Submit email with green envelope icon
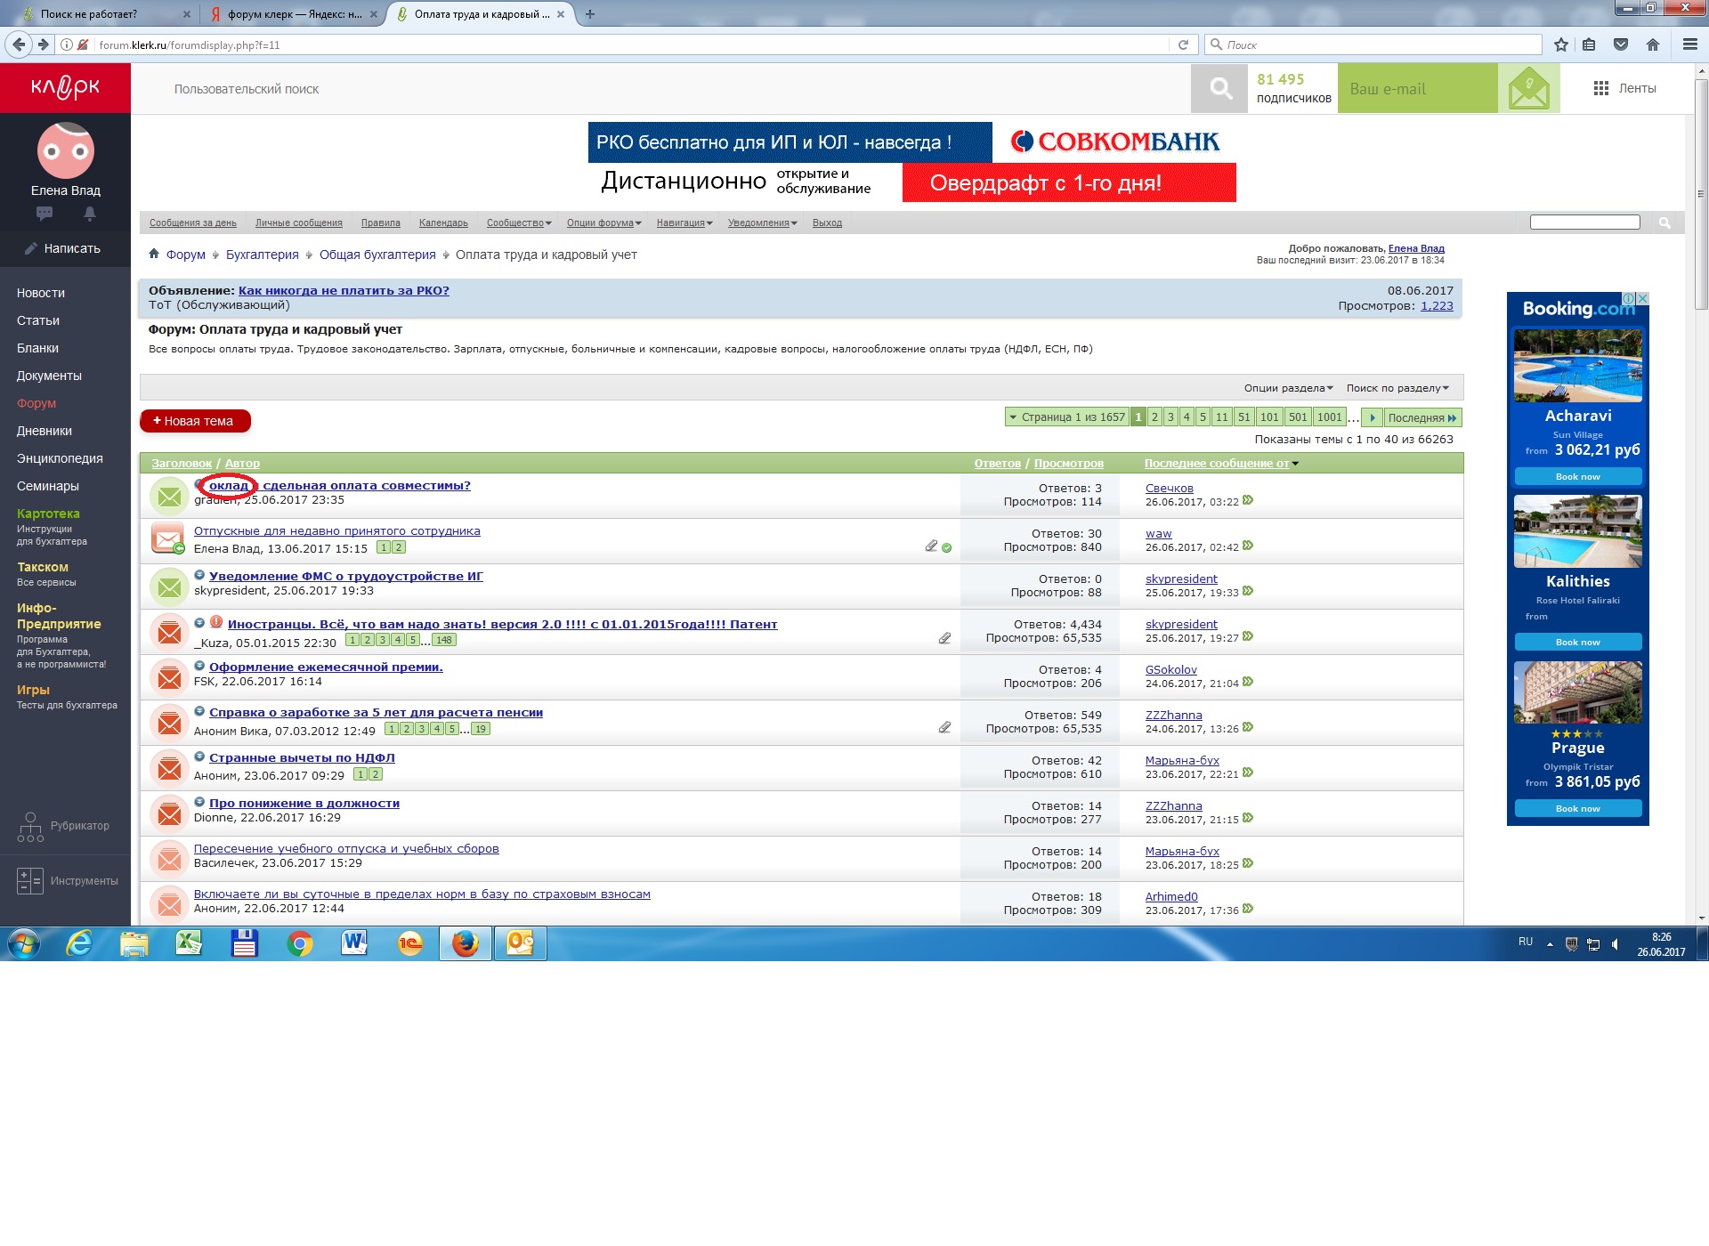The image size is (1709, 1246). coord(1528,88)
